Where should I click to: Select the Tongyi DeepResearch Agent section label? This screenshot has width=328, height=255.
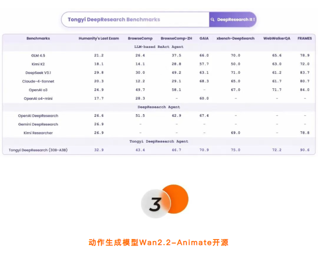(159, 141)
